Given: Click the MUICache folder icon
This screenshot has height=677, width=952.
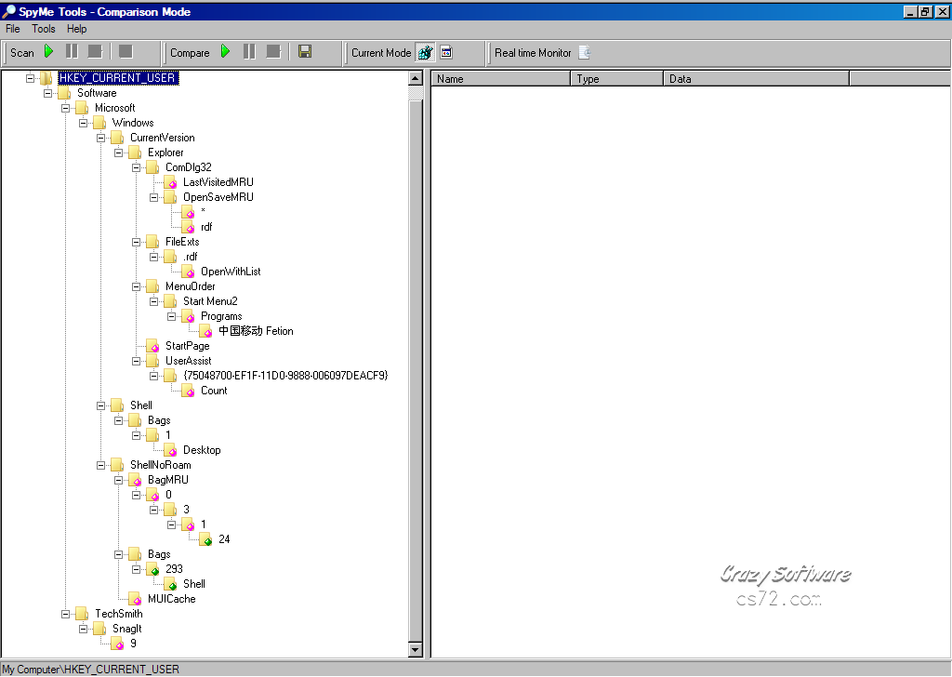Looking at the screenshot, I should pos(135,599).
